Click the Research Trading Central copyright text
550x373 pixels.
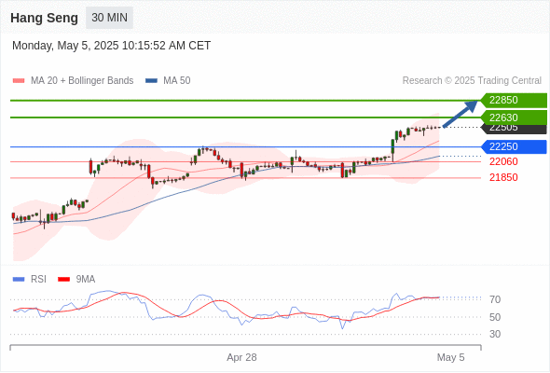(x=472, y=81)
